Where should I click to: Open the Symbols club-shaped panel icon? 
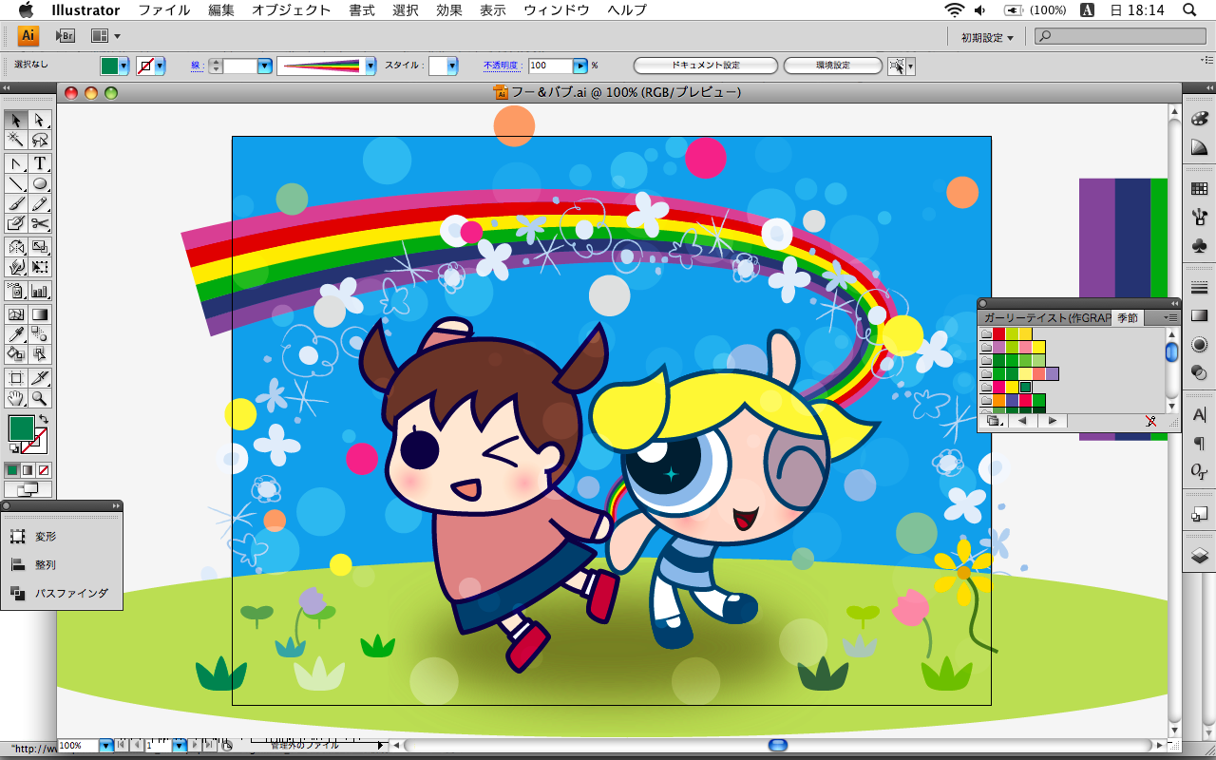(1199, 245)
